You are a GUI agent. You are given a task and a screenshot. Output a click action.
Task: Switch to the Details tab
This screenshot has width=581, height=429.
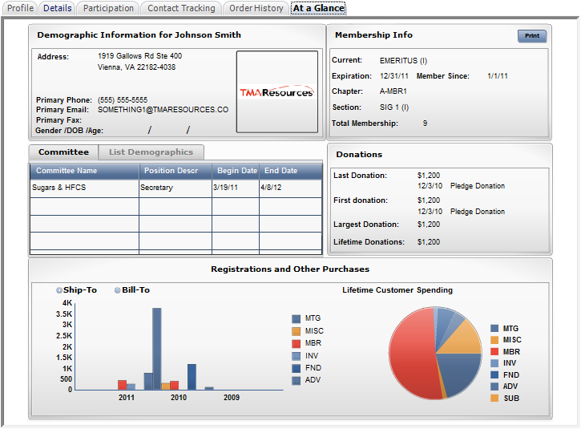(x=57, y=8)
